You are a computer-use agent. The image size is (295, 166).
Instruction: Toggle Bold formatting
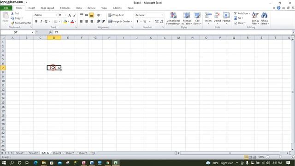click(36, 22)
